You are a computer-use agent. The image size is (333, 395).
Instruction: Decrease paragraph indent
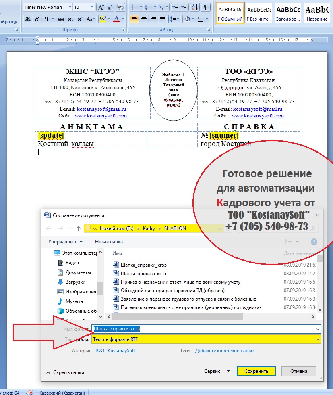[176, 7]
